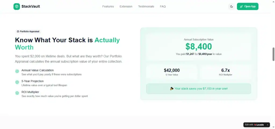The width and height of the screenshot is (275, 129).
Task: Click the page vertical scrollbar thumb
Action: pos(273,54)
